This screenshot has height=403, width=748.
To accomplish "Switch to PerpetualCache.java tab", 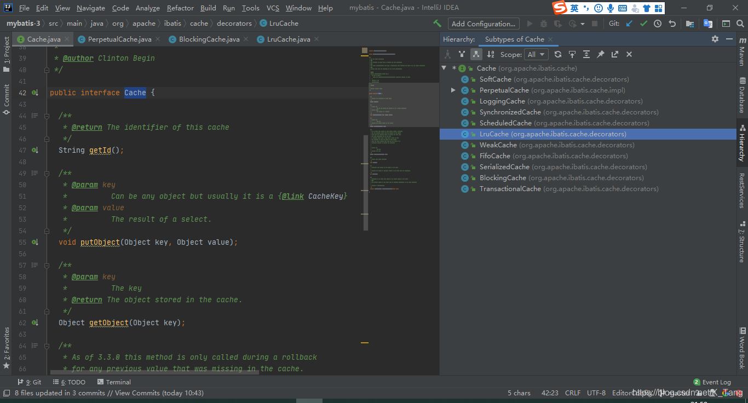I will coord(119,39).
